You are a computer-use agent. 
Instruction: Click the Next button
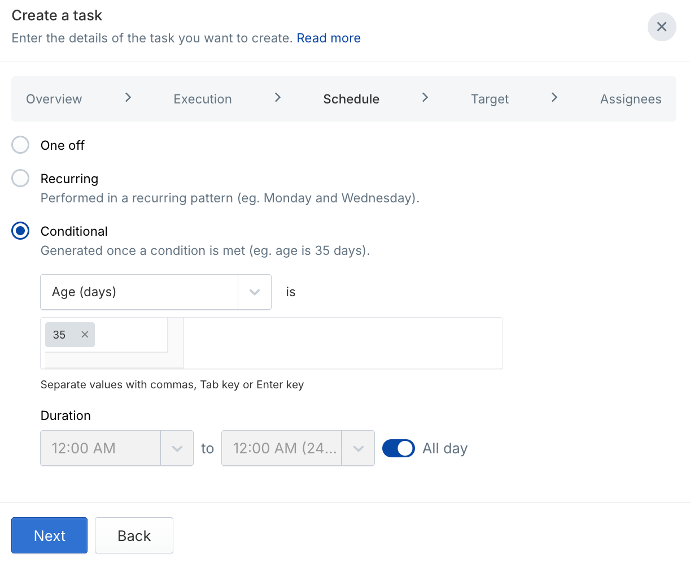(x=50, y=535)
